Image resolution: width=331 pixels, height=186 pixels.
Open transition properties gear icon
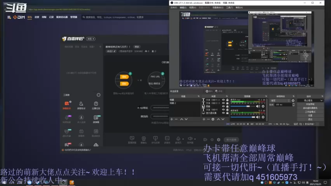(x=293, y=100)
